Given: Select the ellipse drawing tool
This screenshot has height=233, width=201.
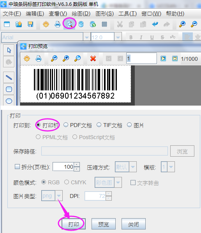Looking at the screenshot, I should point(9,101).
